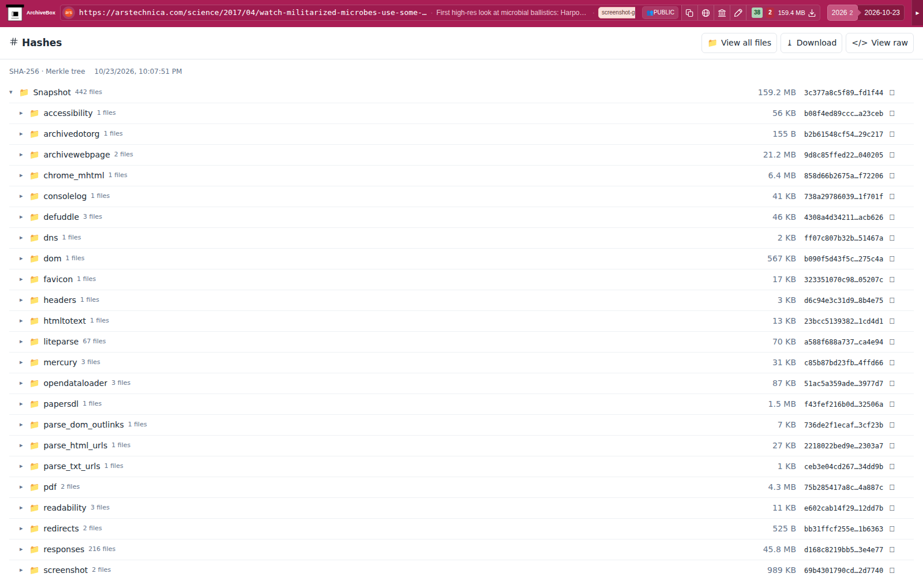Image resolution: width=923 pixels, height=577 pixels.
Task: Click the pencil edit icon
Action: [738, 13]
